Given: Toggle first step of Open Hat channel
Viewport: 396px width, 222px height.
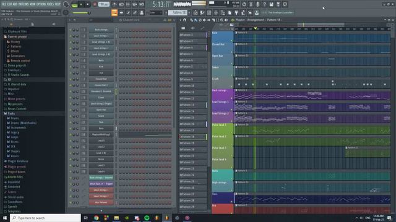Looking at the screenshot, I should (x=121, y=110).
